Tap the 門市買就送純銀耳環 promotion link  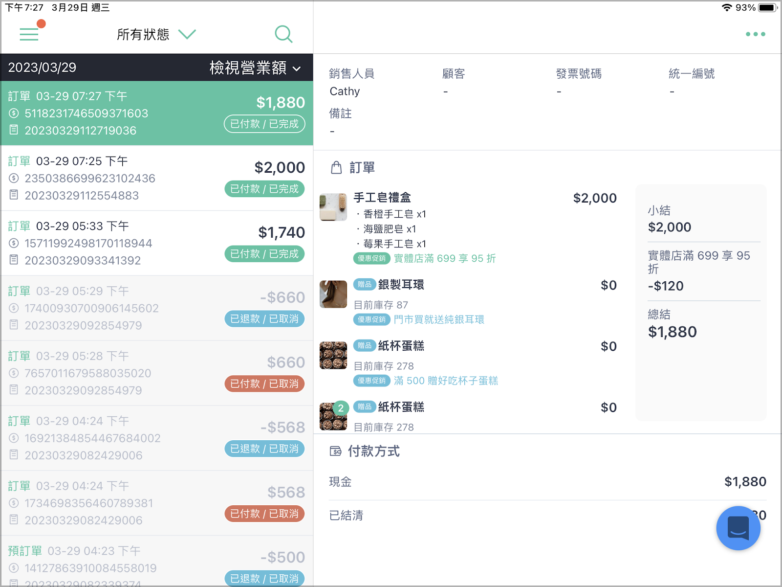coord(439,319)
